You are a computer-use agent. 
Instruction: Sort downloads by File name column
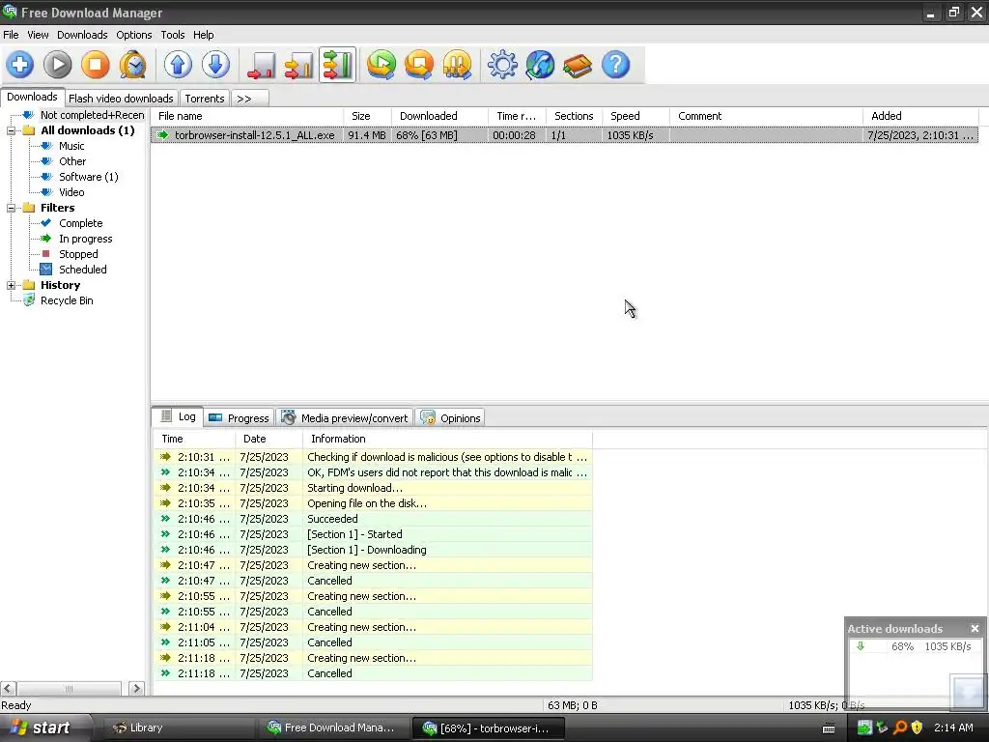point(247,116)
